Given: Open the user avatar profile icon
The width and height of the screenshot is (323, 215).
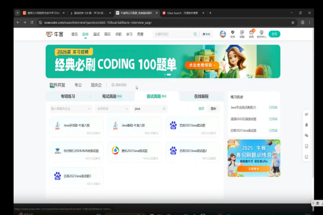Looking at the screenshot, I should tap(223, 34).
